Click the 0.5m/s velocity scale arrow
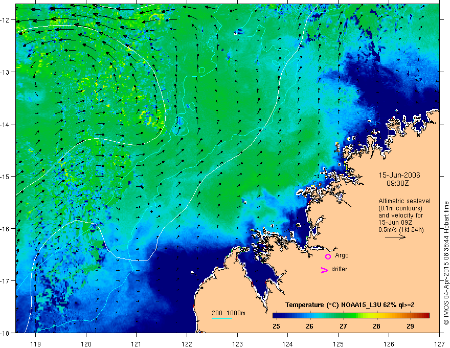The image size is (450, 348). click(x=395, y=237)
